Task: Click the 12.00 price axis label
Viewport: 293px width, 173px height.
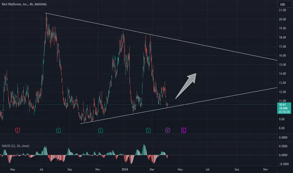Action: tap(282, 92)
